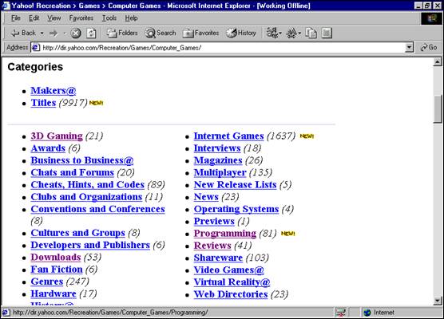
Task: Open Conventions and Conferences link
Action: pyautogui.click(x=97, y=209)
